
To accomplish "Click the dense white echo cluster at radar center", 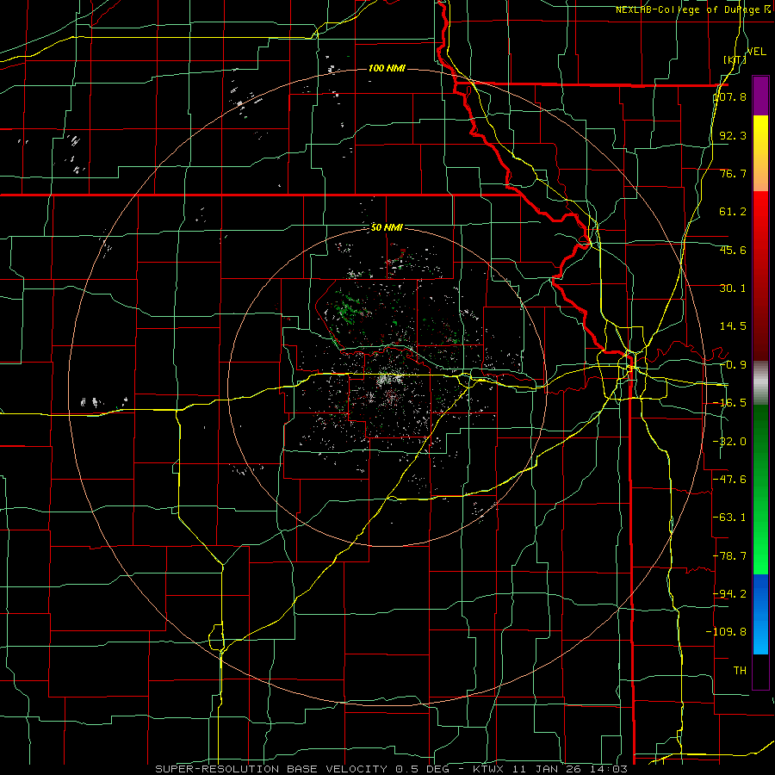I will 390,380.
